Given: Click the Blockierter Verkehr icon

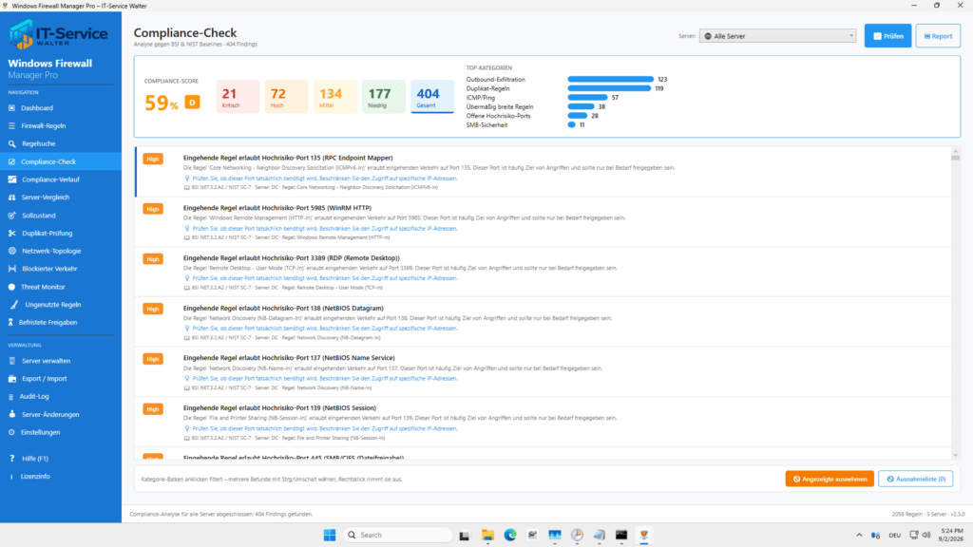Looking at the screenshot, I should point(11,269).
